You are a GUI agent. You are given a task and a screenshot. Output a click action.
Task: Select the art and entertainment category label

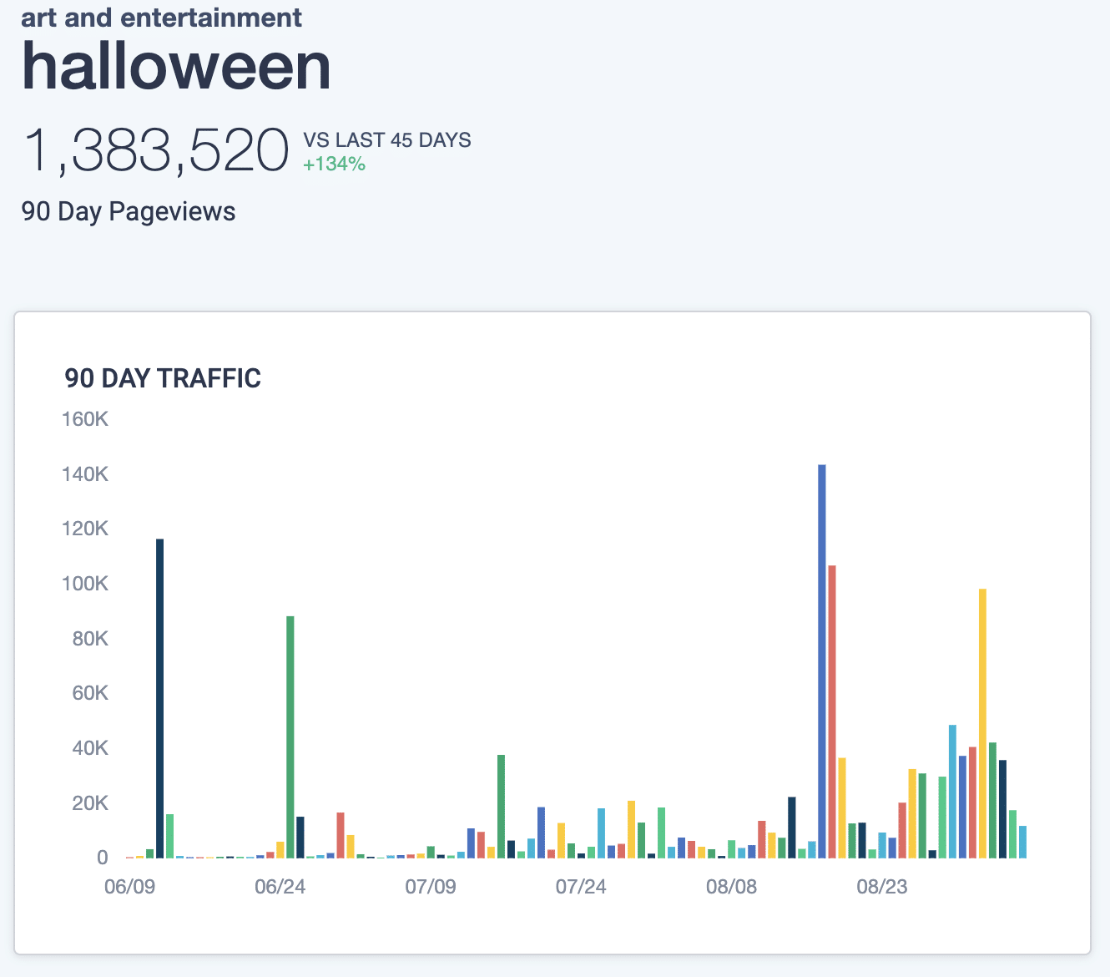[x=162, y=17]
